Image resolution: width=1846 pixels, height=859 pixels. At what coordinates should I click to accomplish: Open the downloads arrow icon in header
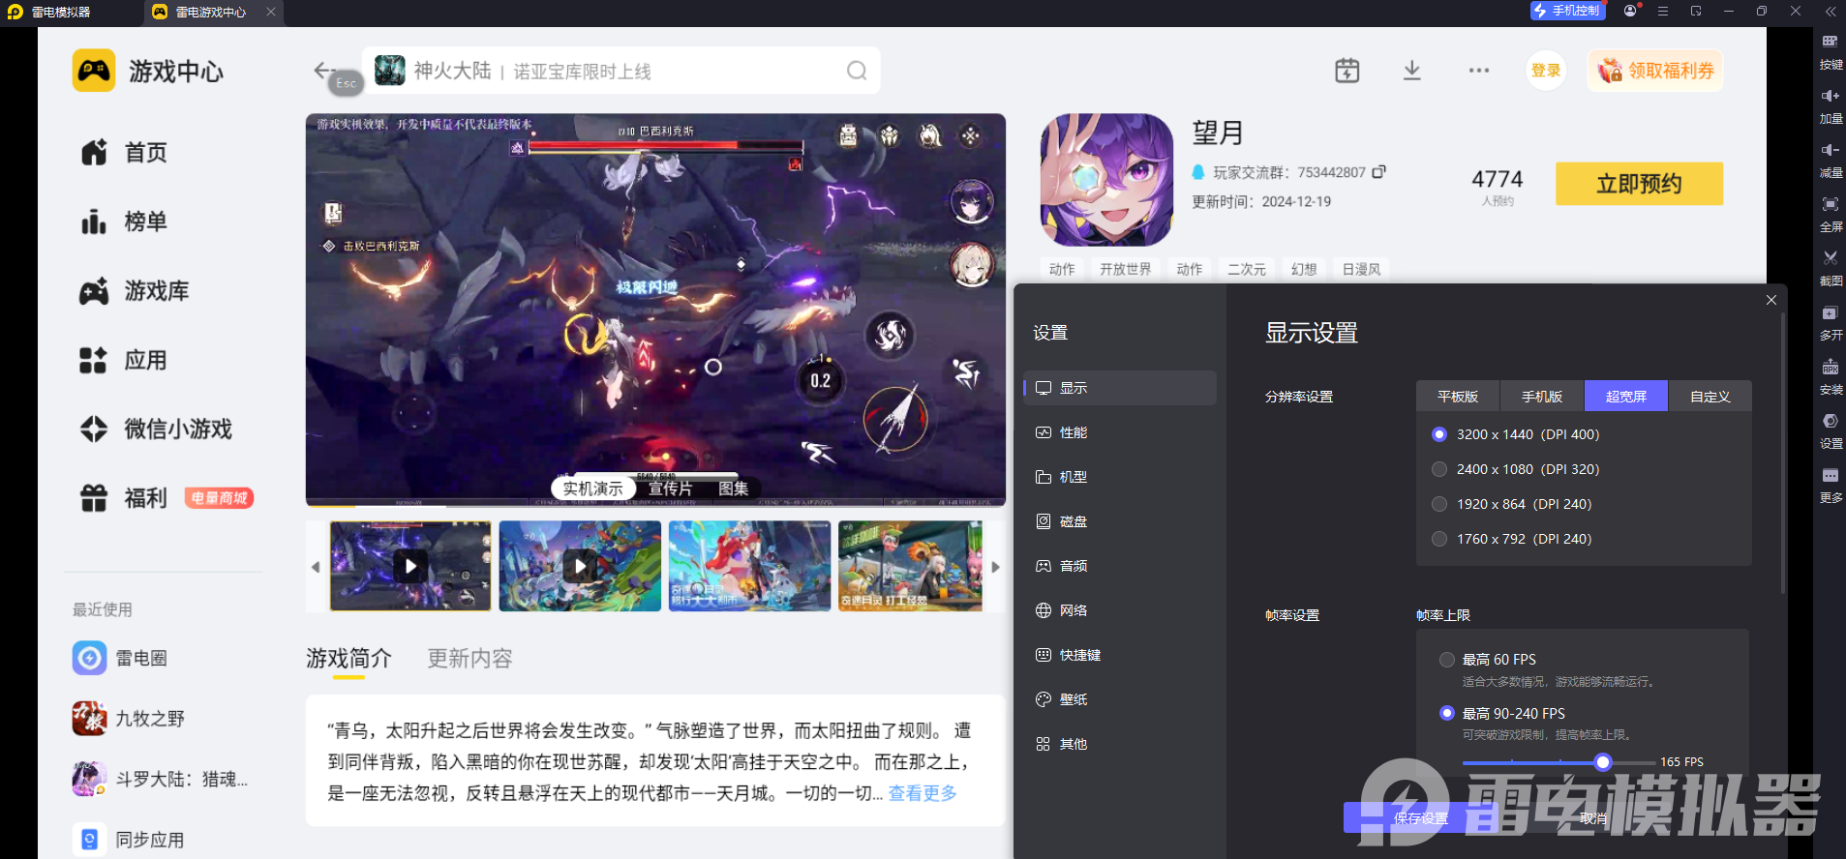(1412, 71)
